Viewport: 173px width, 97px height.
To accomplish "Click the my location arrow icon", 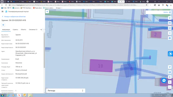I will (x=170, y=67).
